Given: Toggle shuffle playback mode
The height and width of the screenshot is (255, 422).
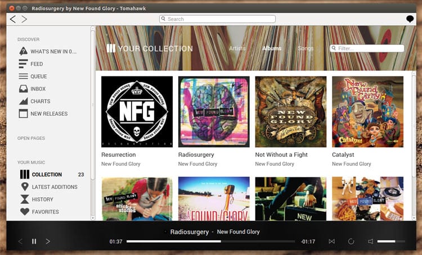Looking at the screenshot, I should pyautogui.click(x=331, y=242).
